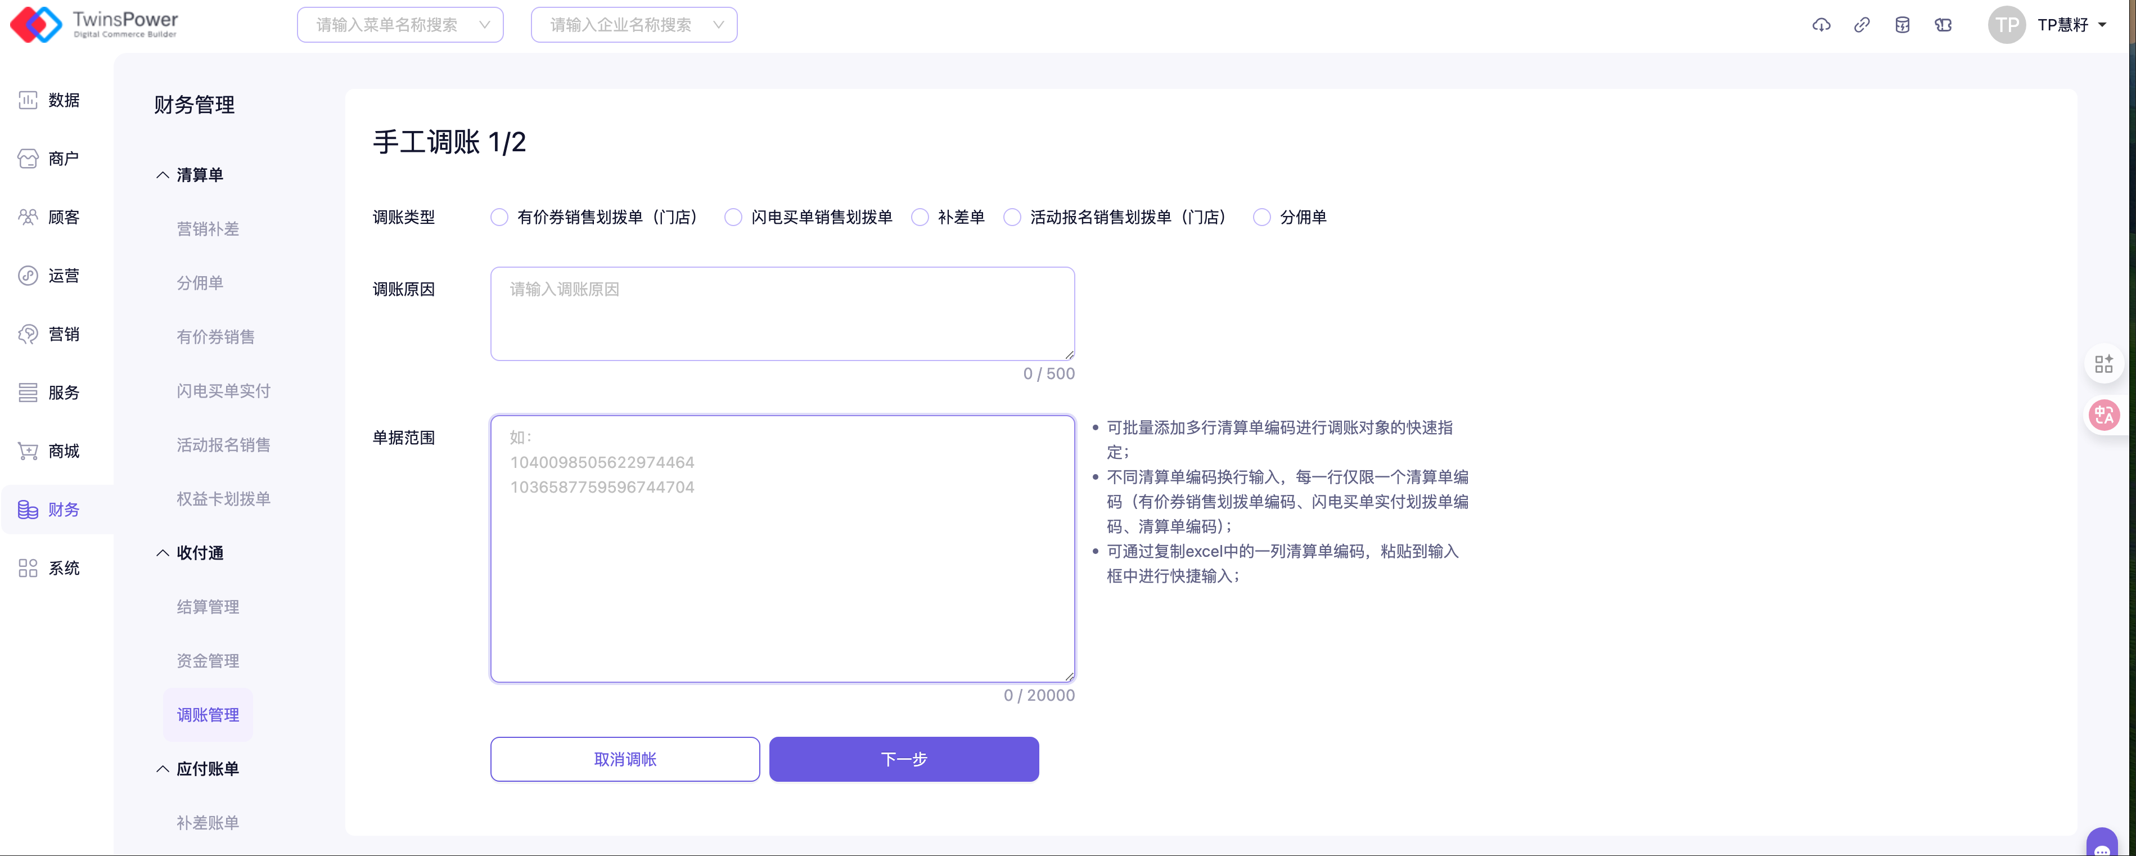Open 结算管理 menu item
The width and height of the screenshot is (2136, 856).
pyautogui.click(x=208, y=607)
